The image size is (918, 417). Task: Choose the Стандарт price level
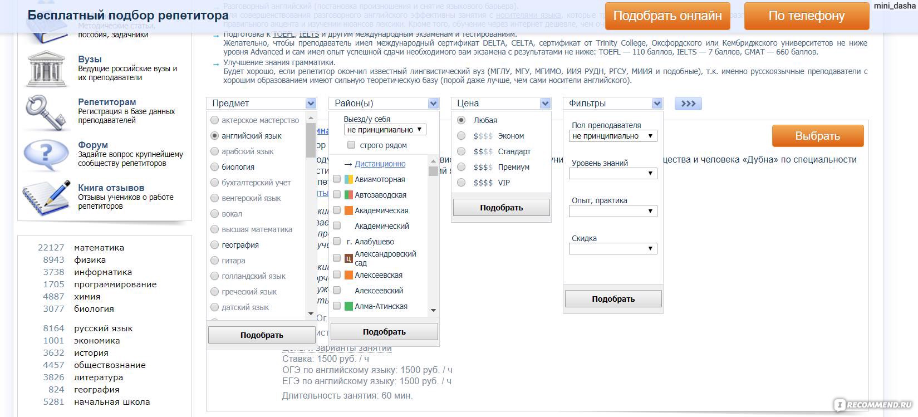click(x=461, y=151)
